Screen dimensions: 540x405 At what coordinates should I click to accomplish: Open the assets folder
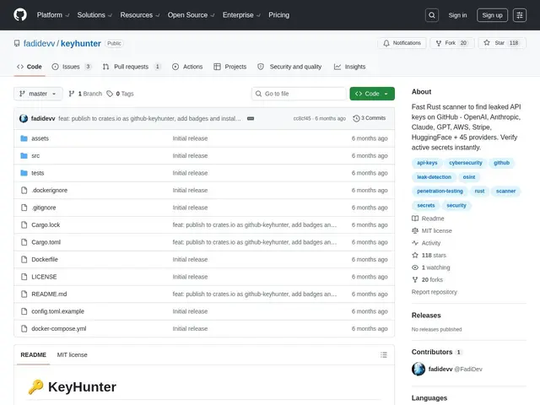click(x=40, y=138)
